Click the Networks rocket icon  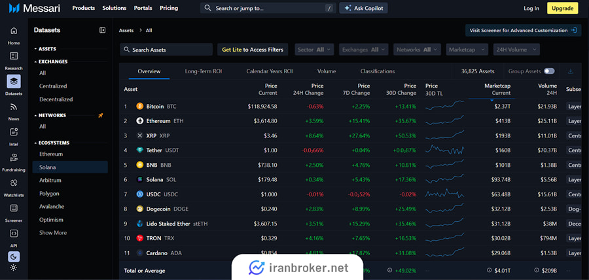click(x=101, y=115)
